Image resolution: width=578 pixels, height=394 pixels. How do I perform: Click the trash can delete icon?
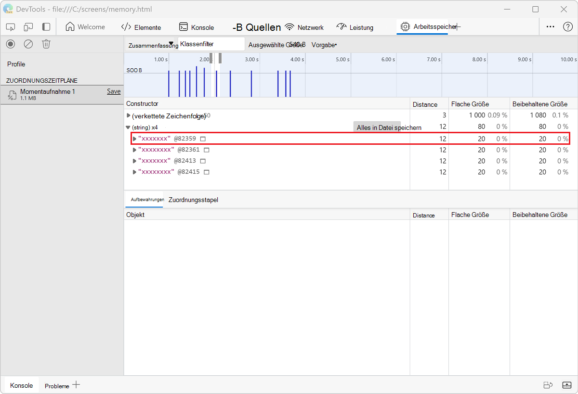(x=46, y=44)
